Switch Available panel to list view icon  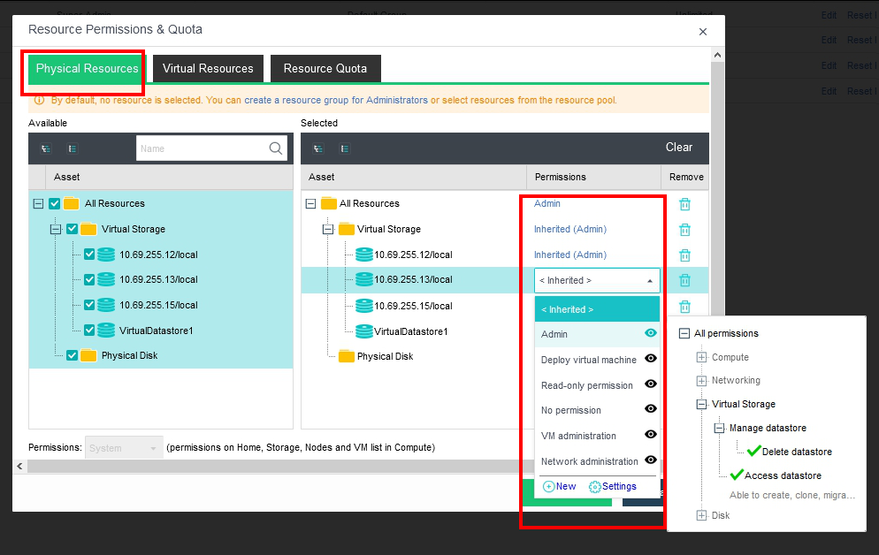[73, 148]
